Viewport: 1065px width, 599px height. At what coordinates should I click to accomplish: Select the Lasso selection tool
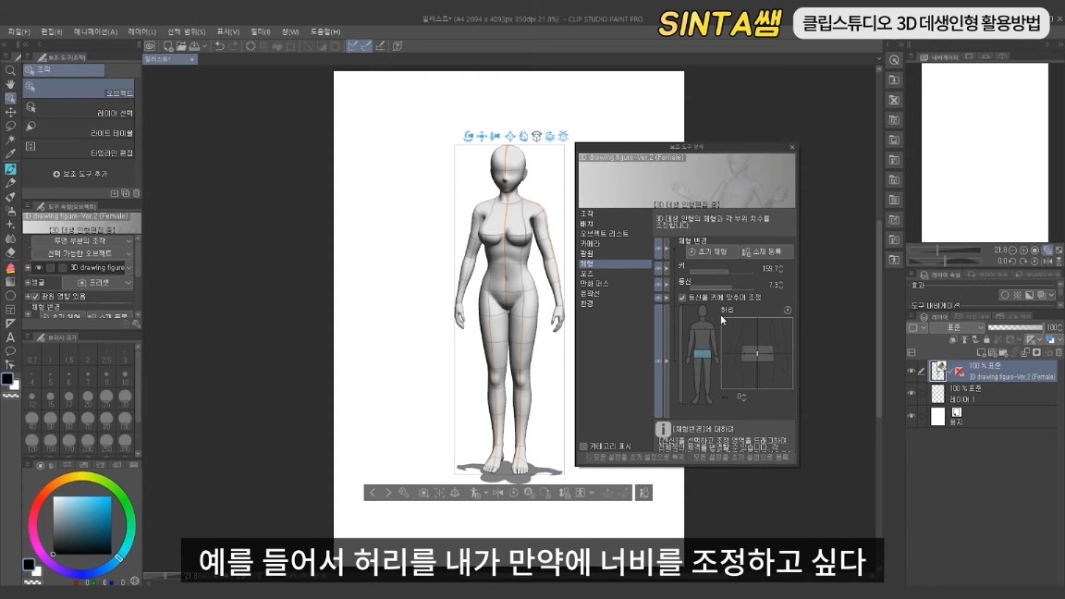point(10,127)
